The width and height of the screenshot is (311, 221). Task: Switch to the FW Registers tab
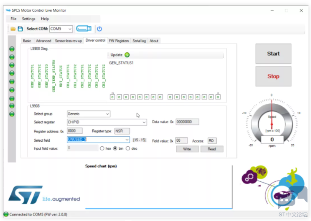click(119, 41)
